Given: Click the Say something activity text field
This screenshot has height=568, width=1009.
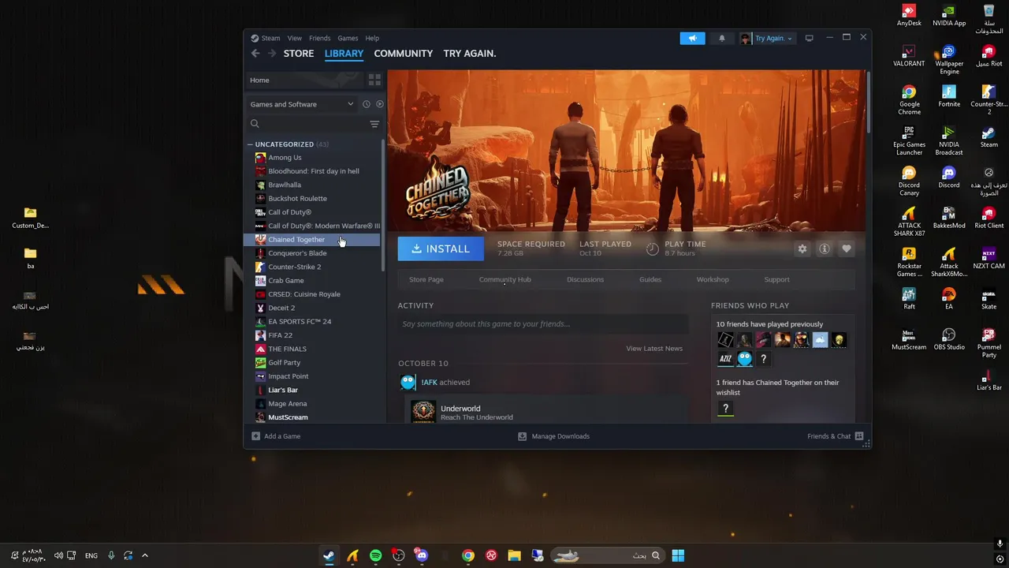Looking at the screenshot, I should [543, 323].
